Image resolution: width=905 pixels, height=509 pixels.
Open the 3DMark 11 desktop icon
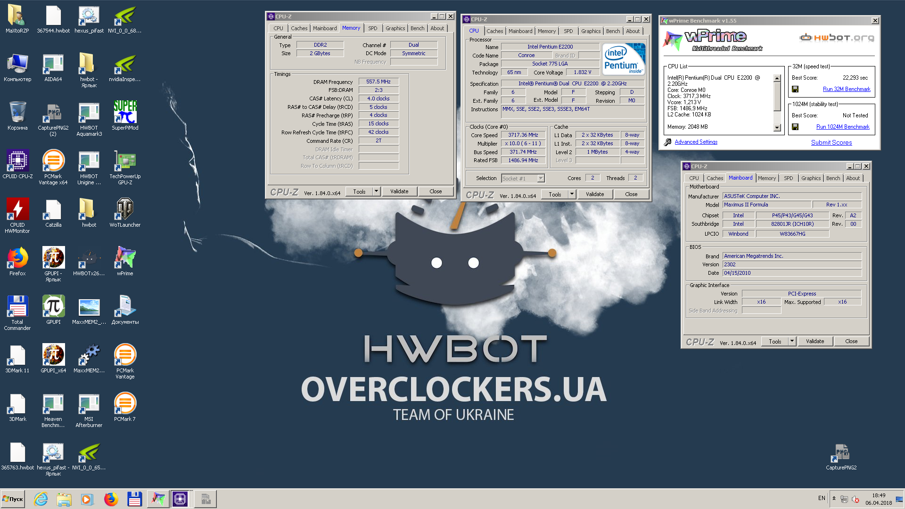tap(17, 359)
